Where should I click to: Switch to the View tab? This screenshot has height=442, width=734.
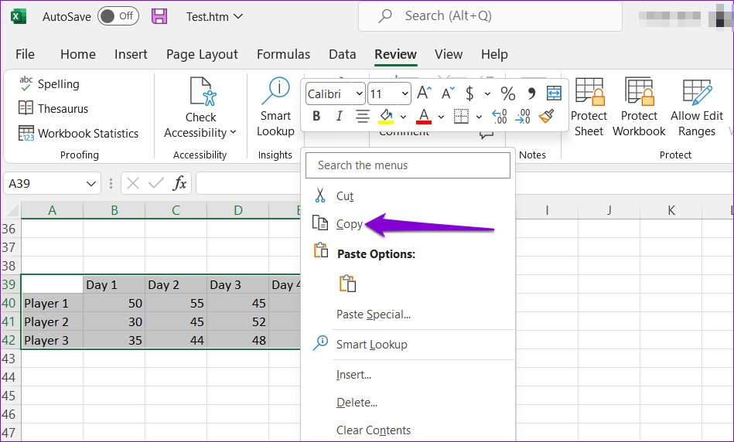449,54
